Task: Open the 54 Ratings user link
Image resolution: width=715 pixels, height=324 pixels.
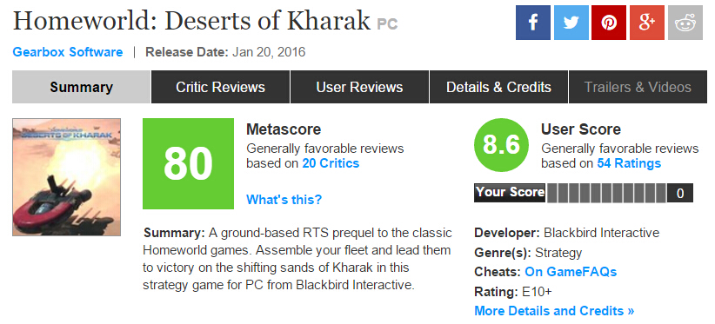Action: (x=629, y=163)
